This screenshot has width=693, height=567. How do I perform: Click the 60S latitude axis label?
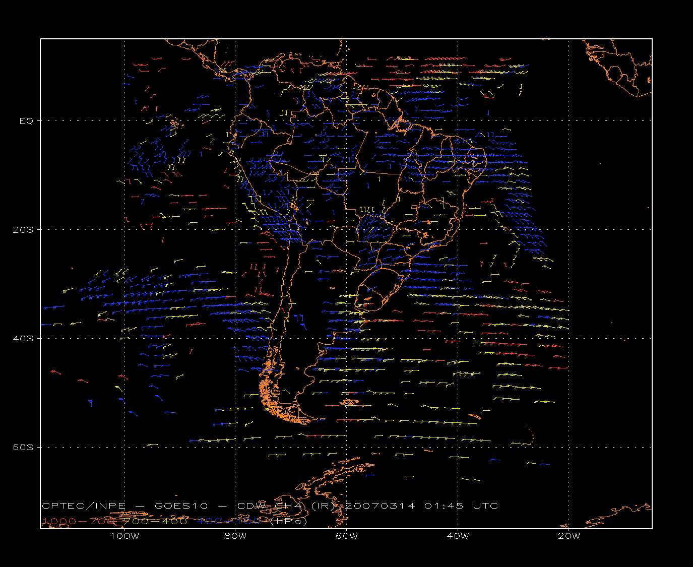[x=23, y=448]
